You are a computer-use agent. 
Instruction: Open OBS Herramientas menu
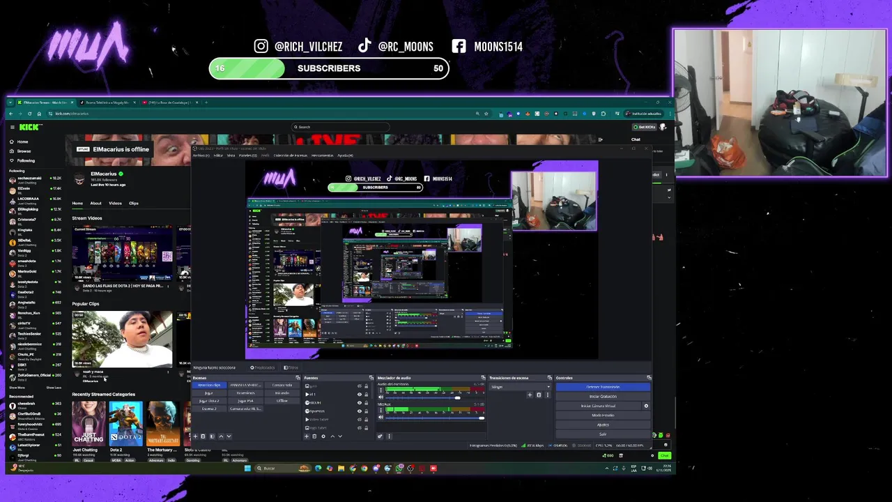click(322, 155)
